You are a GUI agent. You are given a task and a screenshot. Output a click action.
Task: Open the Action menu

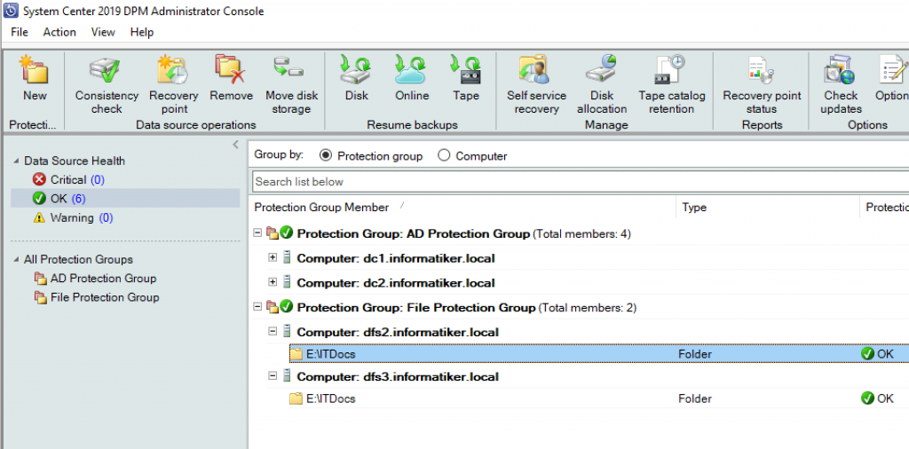click(x=59, y=32)
